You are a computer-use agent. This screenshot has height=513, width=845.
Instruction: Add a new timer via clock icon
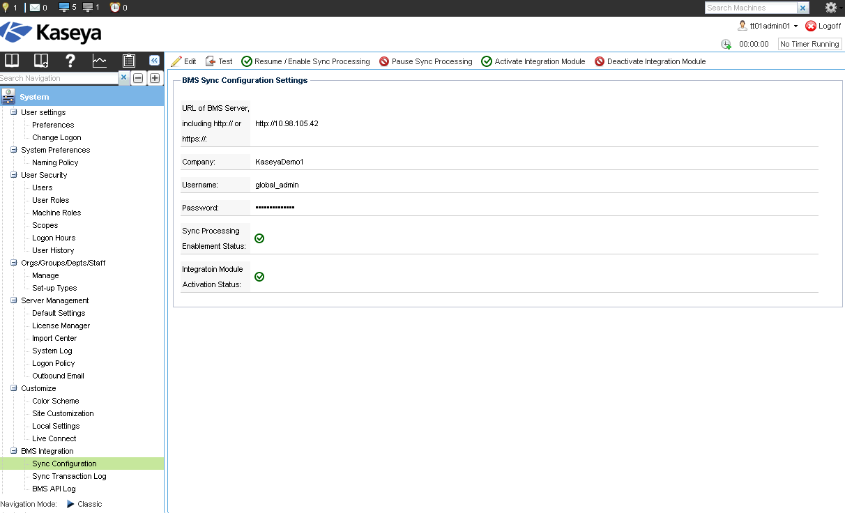pyautogui.click(x=726, y=44)
